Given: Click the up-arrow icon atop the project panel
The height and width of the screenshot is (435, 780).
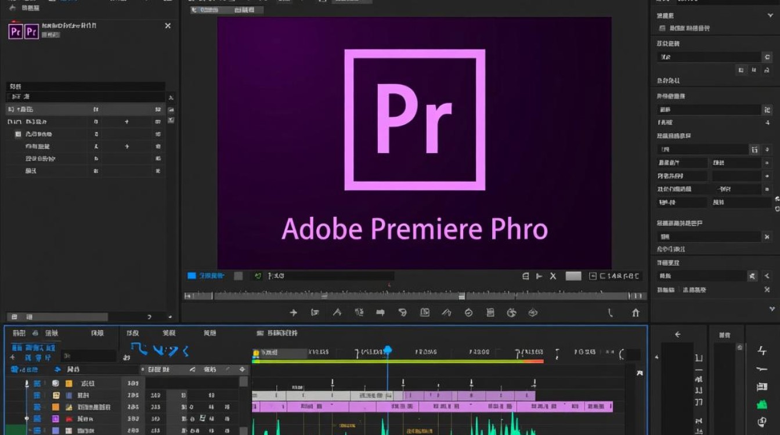Looking at the screenshot, I should pyautogui.click(x=12, y=8).
